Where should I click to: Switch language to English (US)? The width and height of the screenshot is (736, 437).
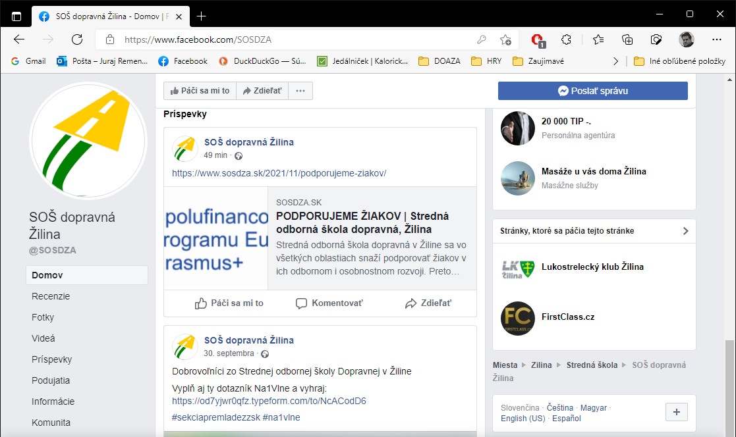pyautogui.click(x=523, y=419)
